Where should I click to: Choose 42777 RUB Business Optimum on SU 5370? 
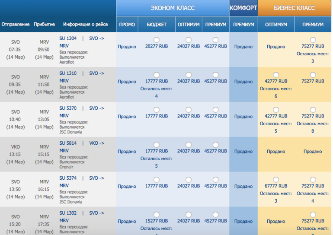tap(276, 110)
